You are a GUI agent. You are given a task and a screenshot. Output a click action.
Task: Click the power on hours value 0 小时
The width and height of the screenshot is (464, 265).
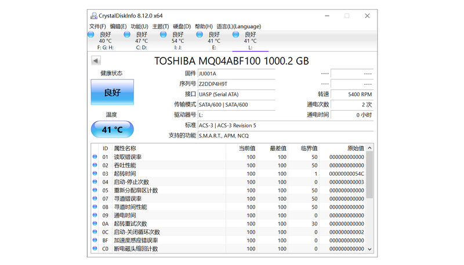(x=352, y=115)
